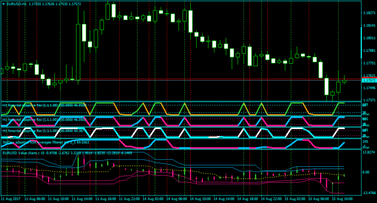This screenshot has height=203, width=377.
Task: Click the 15 Aug 02:00 time label
Action: click(295, 199)
